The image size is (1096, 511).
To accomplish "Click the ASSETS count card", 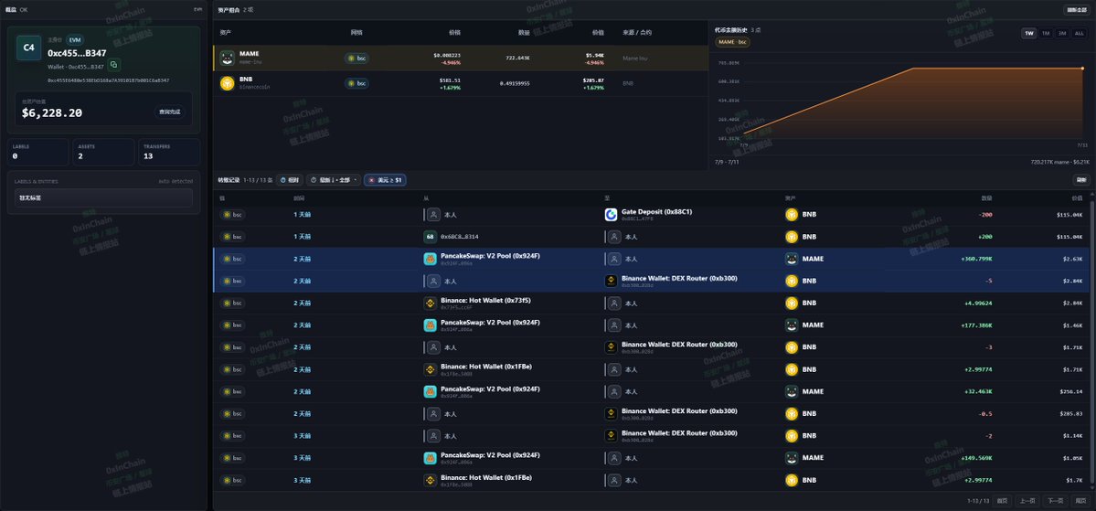I will pos(103,152).
